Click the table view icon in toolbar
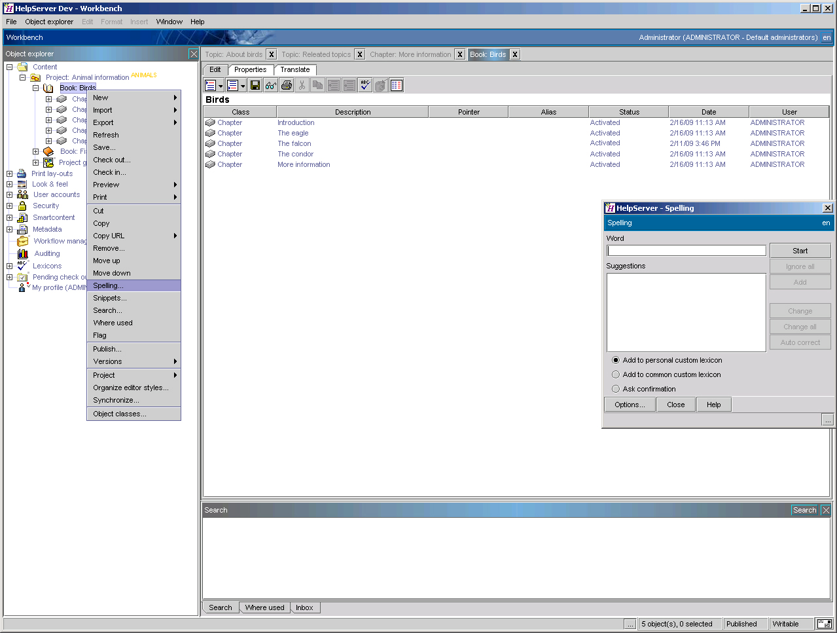837x633 pixels. (x=397, y=85)
